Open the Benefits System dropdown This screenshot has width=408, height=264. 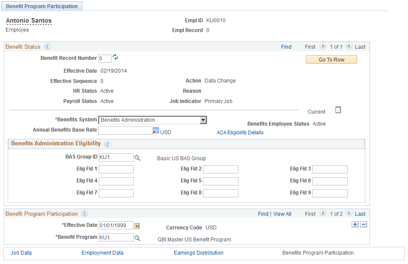(x=203, y=120)
